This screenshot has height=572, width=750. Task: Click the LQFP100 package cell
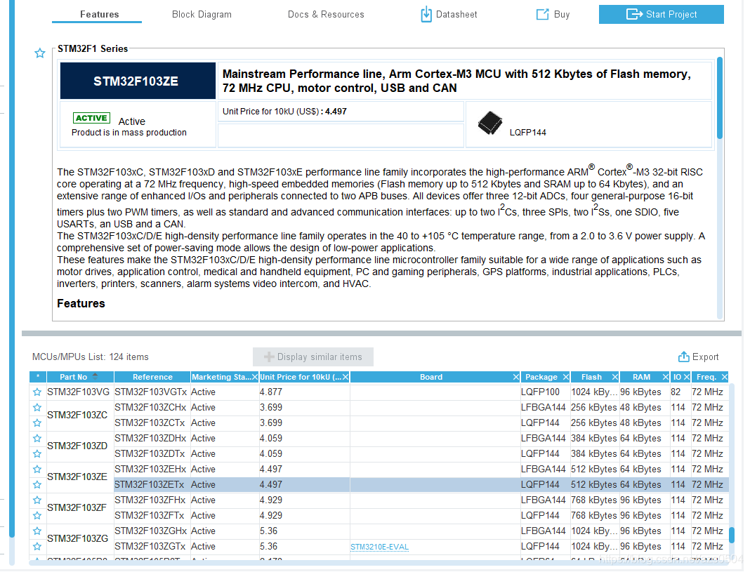tap(545, 392)
